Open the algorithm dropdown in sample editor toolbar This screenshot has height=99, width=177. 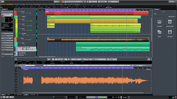click(x=99, y=59)
